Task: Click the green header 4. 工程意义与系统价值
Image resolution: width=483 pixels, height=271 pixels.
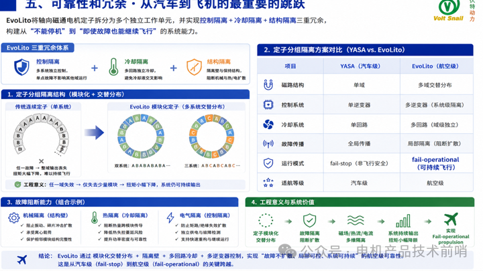Action: tap(360, 202)
